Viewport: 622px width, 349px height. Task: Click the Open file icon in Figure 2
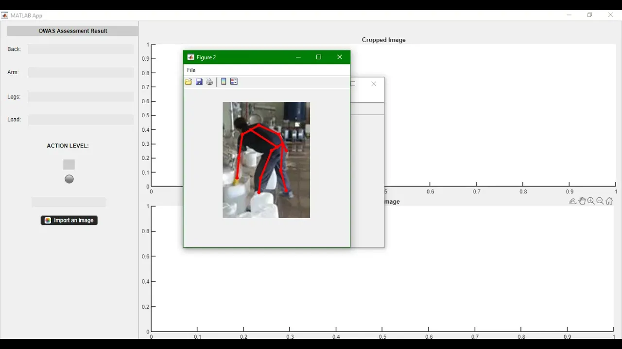pos(188,82)
